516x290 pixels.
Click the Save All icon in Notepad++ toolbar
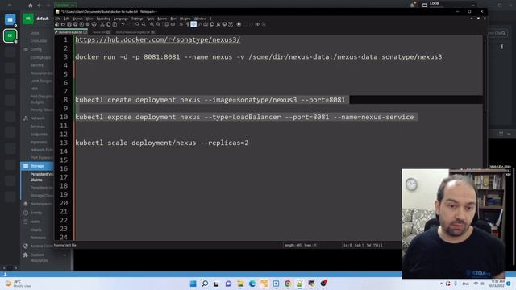[x=75, y=24]
